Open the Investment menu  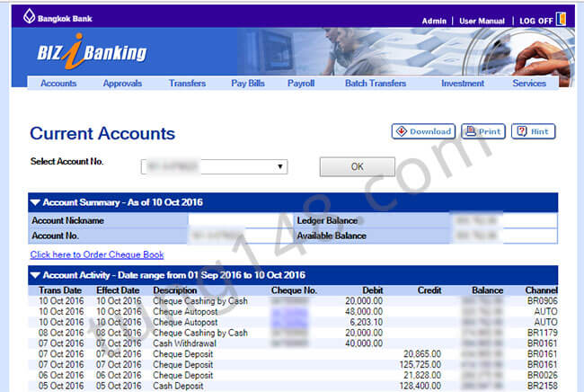(462, 84)
